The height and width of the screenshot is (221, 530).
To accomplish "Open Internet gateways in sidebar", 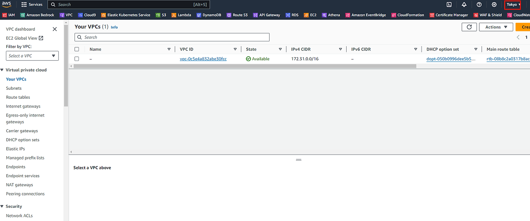I will click(x=23, y=106).
